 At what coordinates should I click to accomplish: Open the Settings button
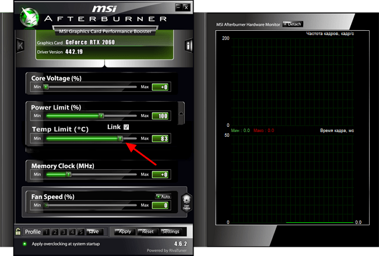click(x=171, y=232)
